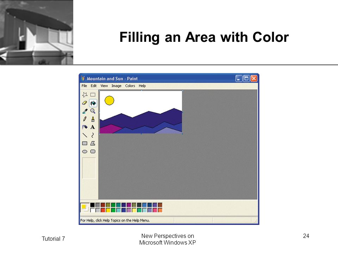
Task: Choose the Curve tool
Action: point(93,135)
